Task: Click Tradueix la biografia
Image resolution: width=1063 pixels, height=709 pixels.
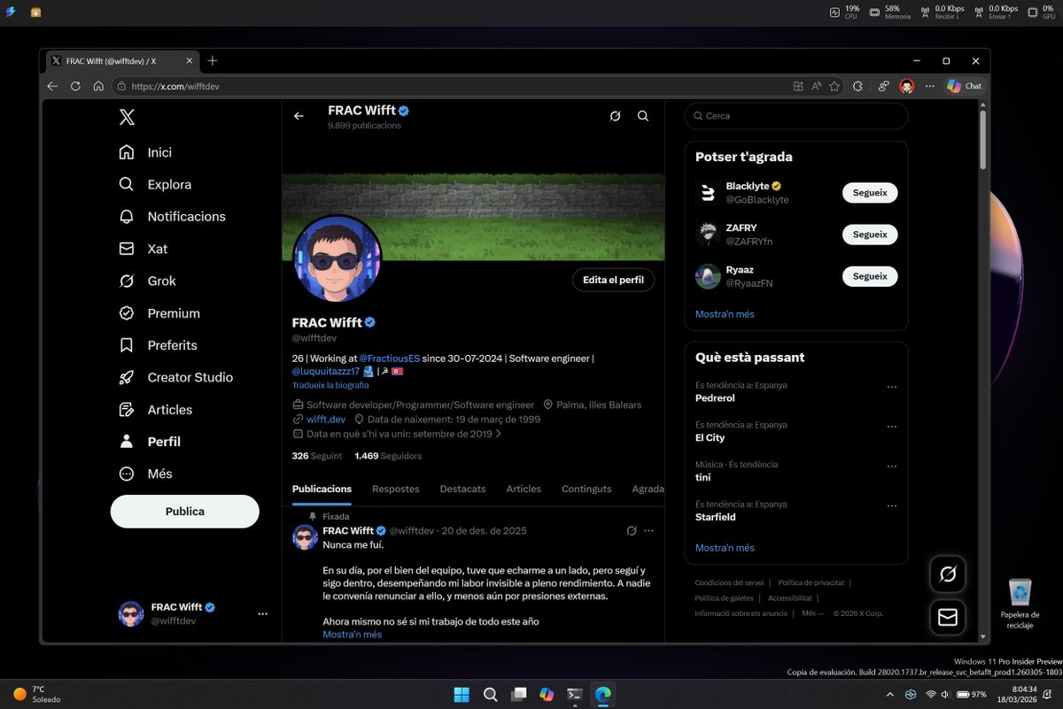Action: [330, 385]
